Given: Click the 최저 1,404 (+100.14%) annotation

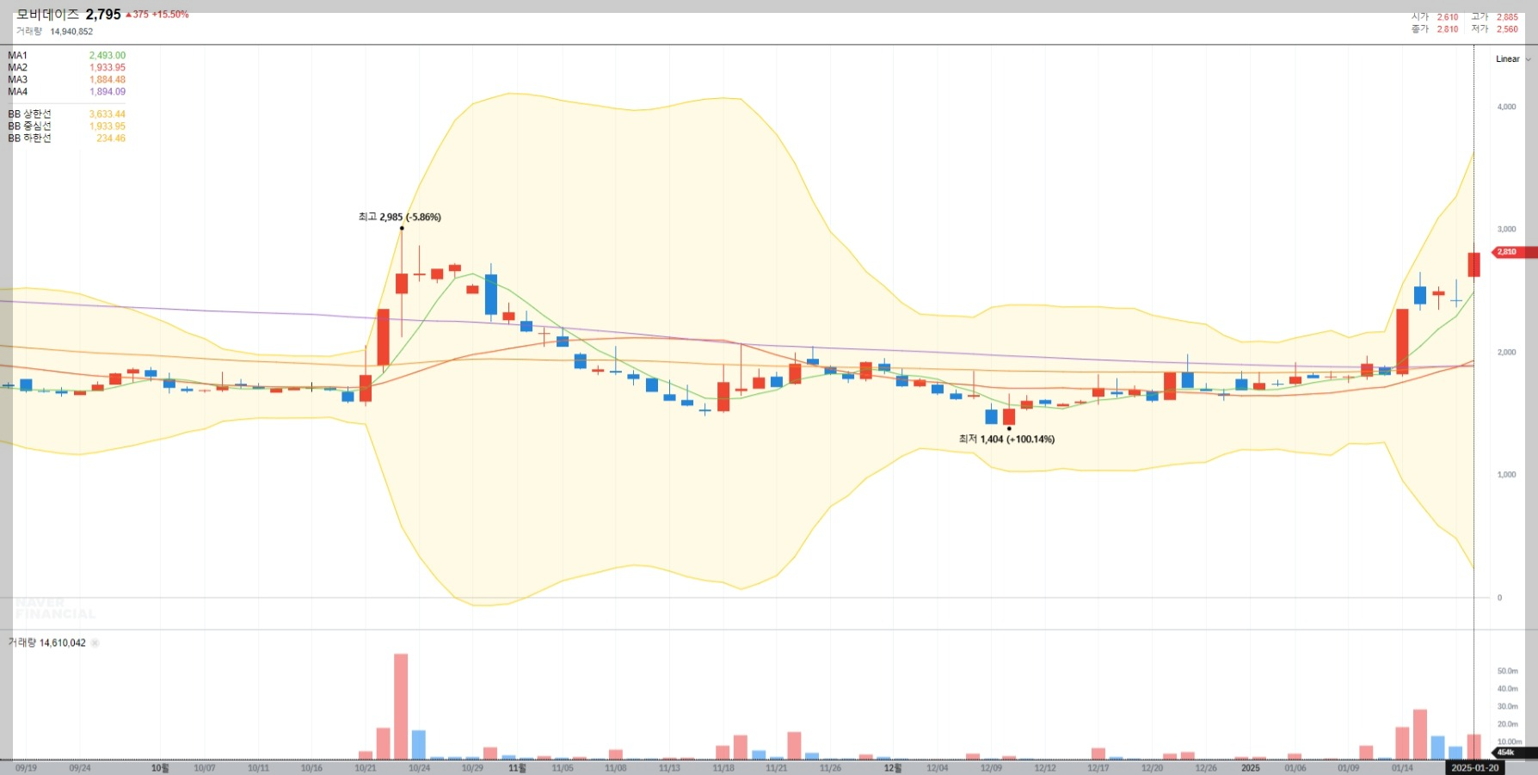Looking at the screenshot, I should (1006, 439).
